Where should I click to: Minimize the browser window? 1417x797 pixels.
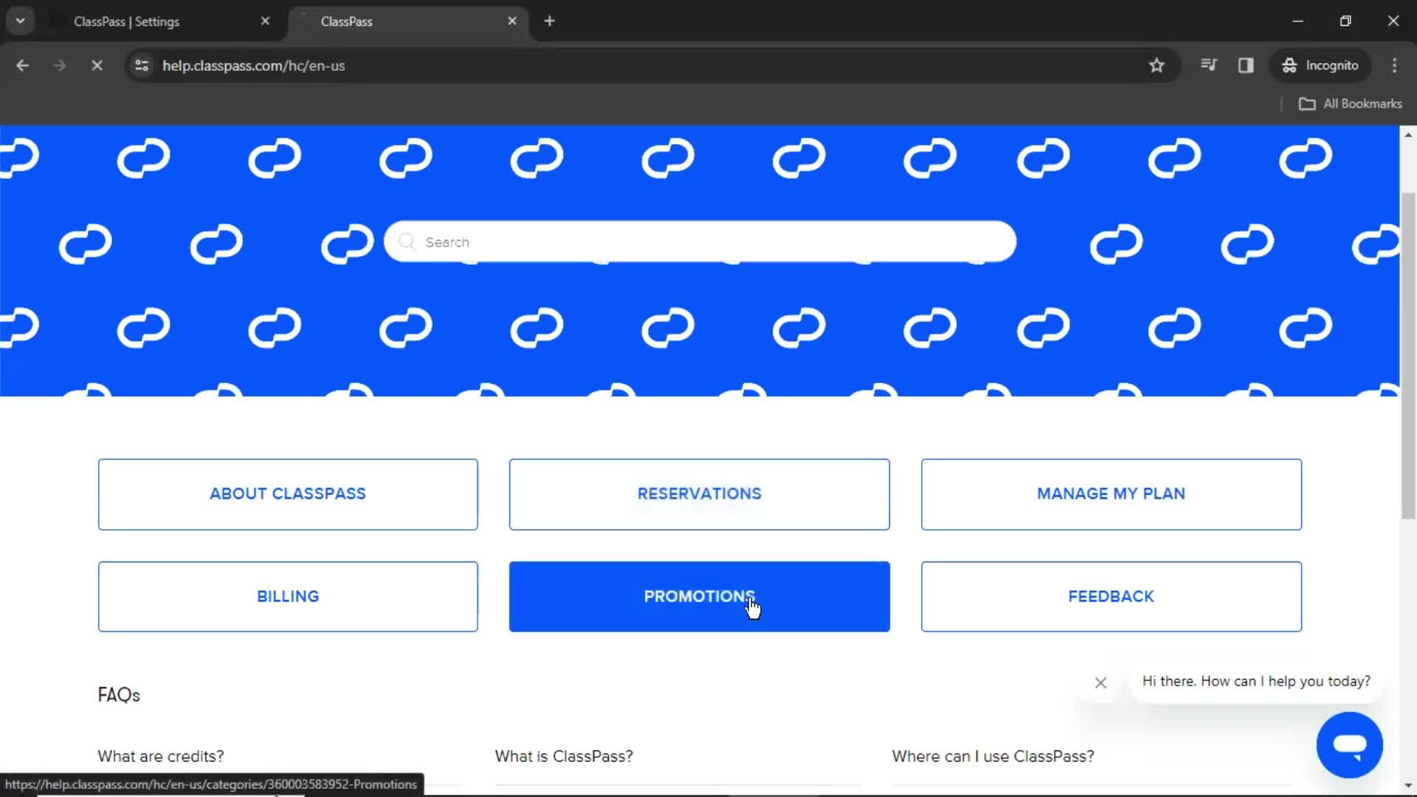point(1297,21)
